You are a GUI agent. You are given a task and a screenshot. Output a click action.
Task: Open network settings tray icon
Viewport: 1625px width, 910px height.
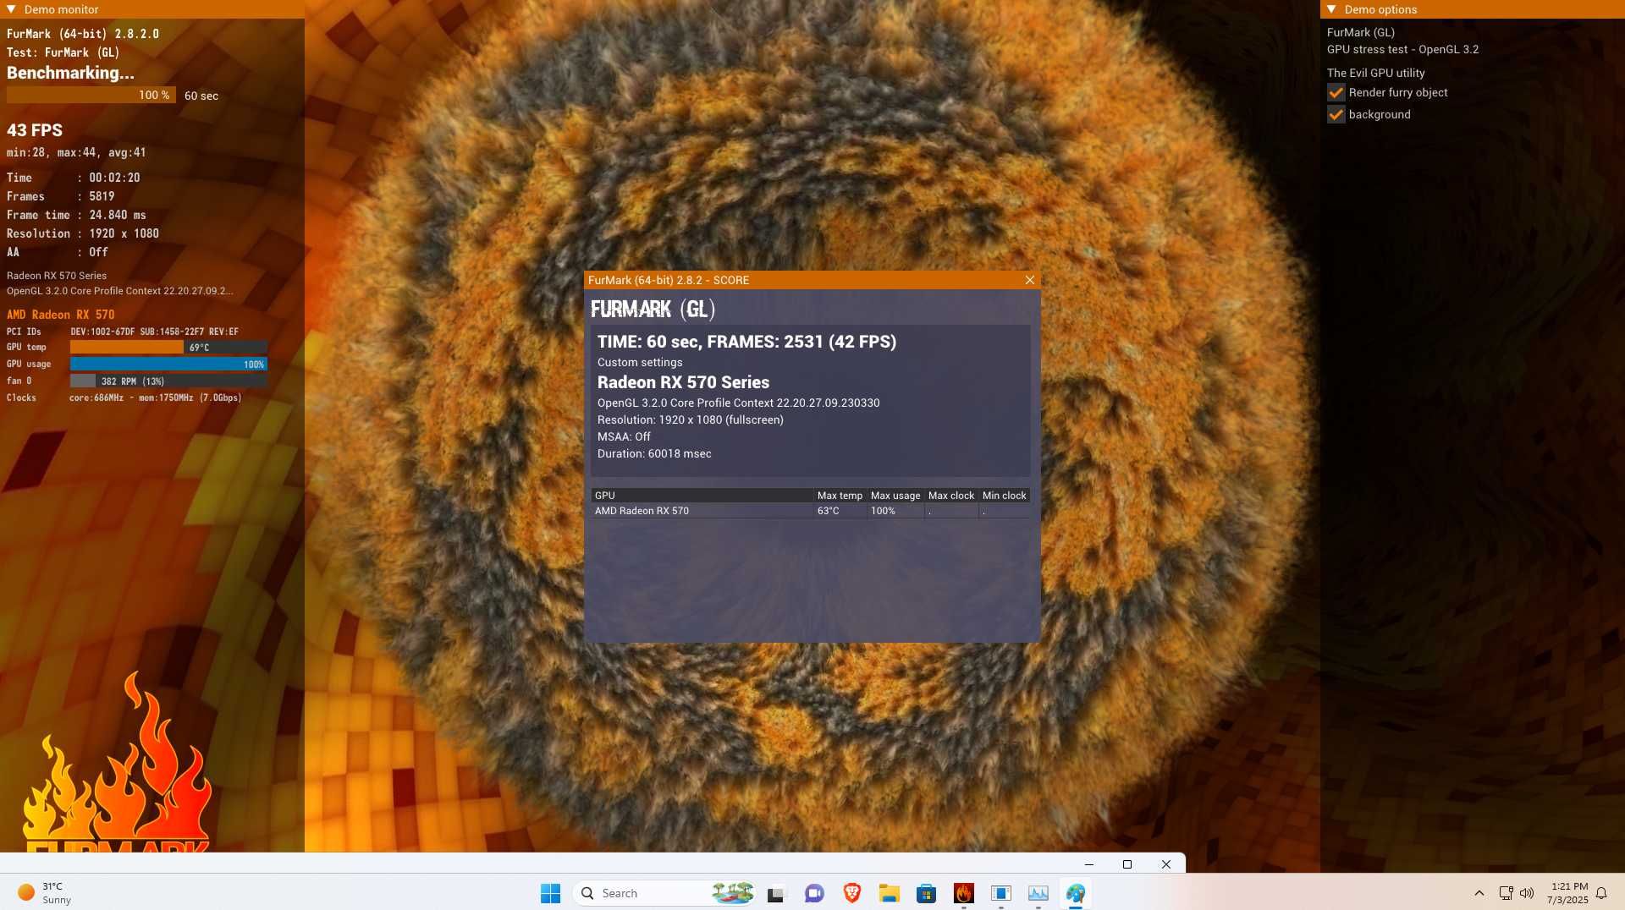click(x=1507, y=893)
